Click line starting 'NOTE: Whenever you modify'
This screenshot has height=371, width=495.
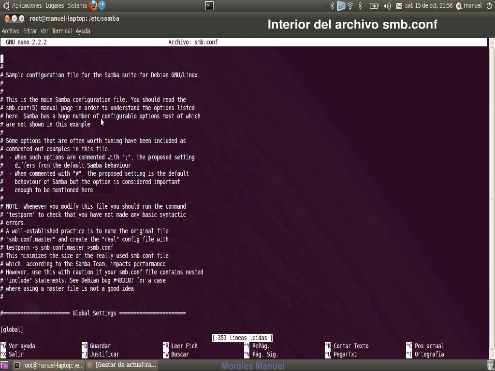(93, 206)
